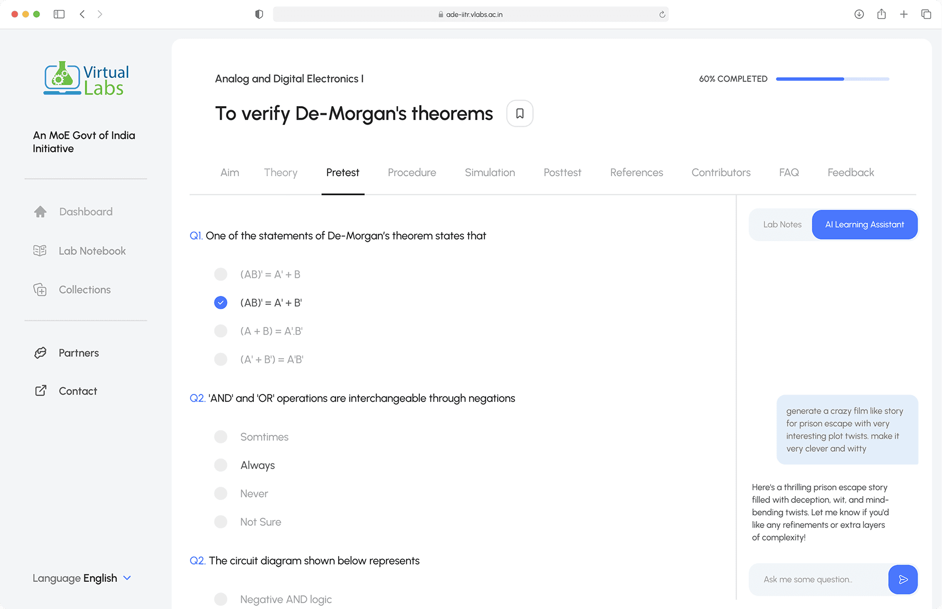Open the Contributors tab

(x=721, y=173)
